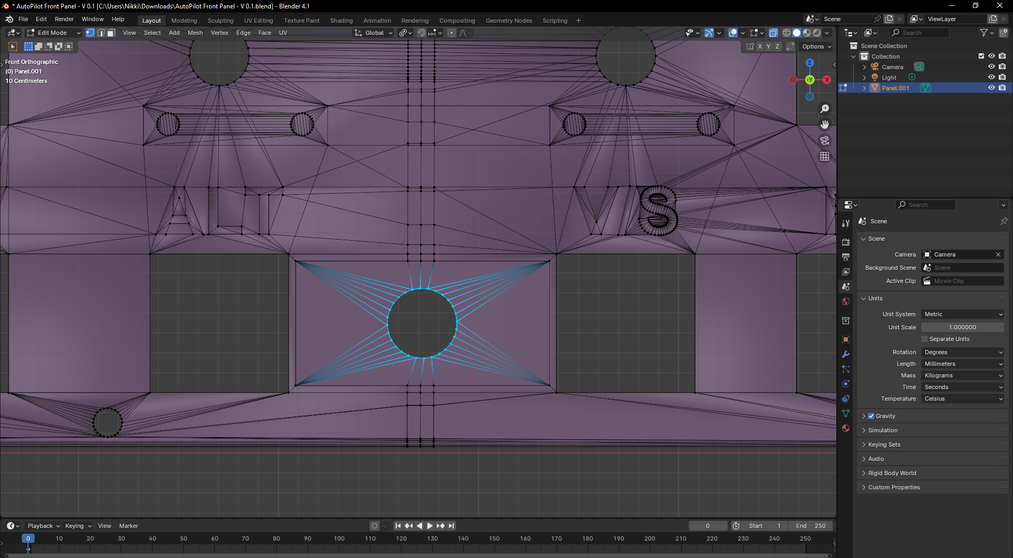Open the World properties tab
1013x558 pixels.
[846, 301]
